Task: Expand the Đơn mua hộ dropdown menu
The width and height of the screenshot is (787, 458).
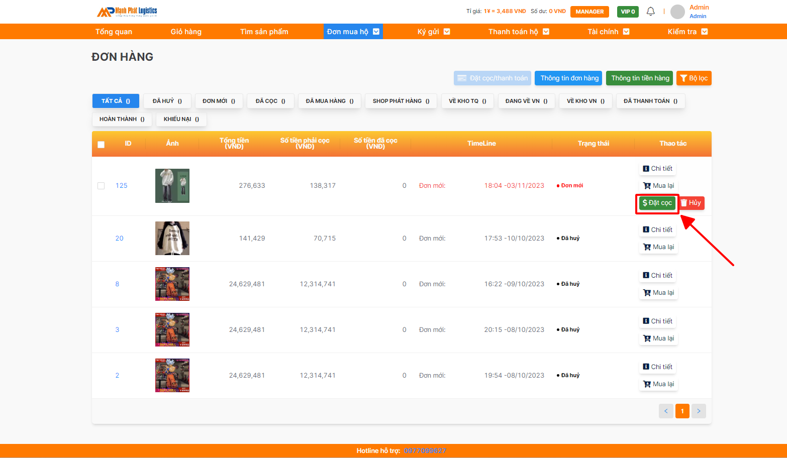Action: pyautogui.click(x=353, y=32)
